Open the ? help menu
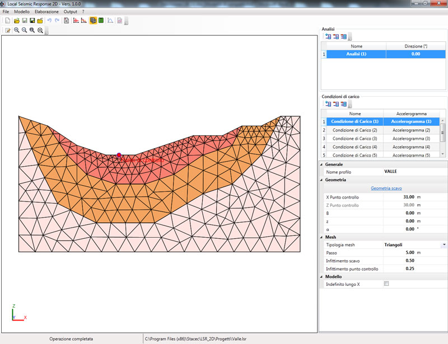Viewport: 448px width, 344px height. click(x=83, y=12)
